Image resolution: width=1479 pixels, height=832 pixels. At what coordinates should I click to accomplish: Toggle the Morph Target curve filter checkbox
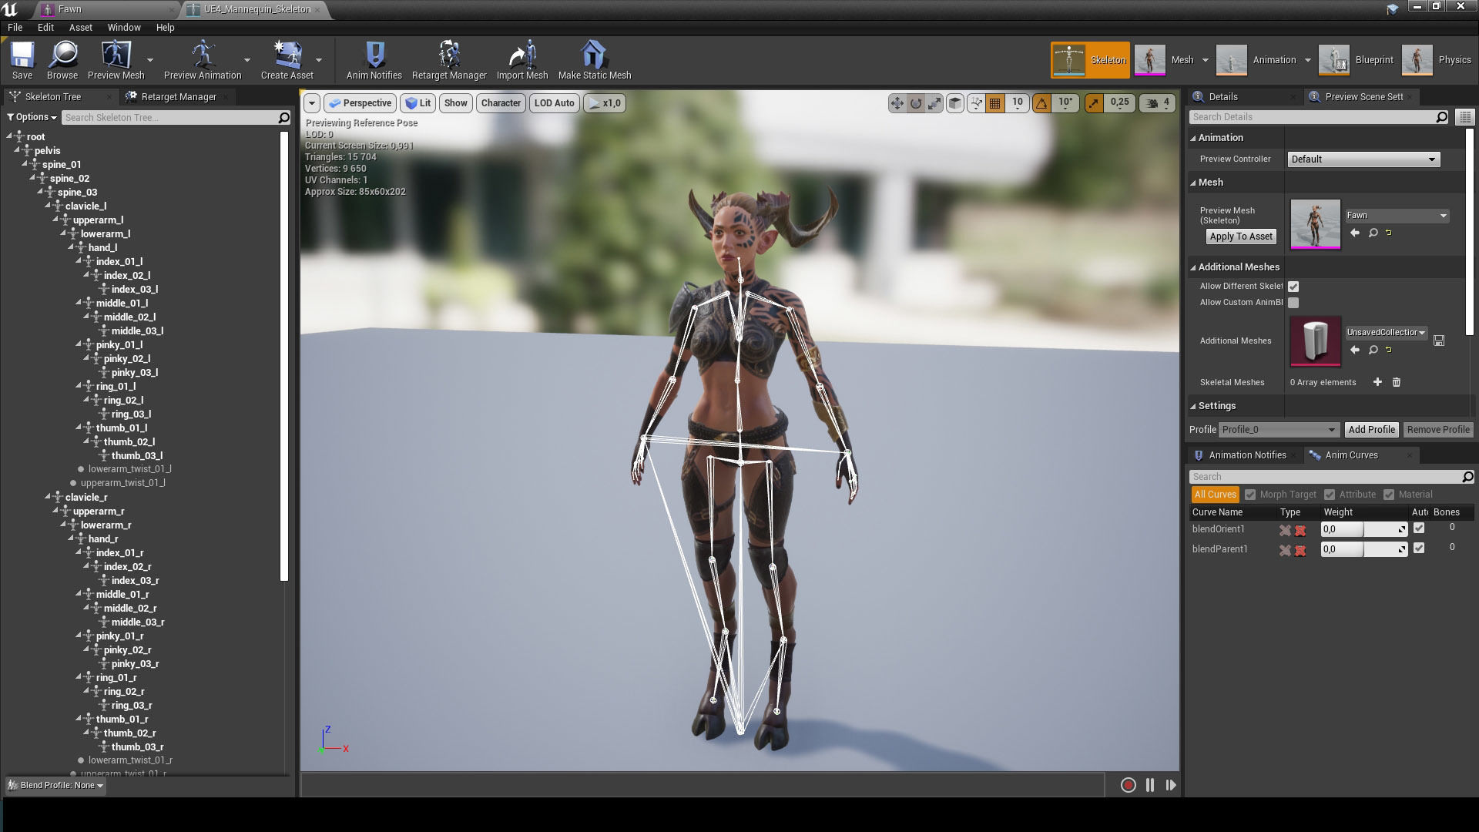pyautogui.click(x=1250, y=495)
